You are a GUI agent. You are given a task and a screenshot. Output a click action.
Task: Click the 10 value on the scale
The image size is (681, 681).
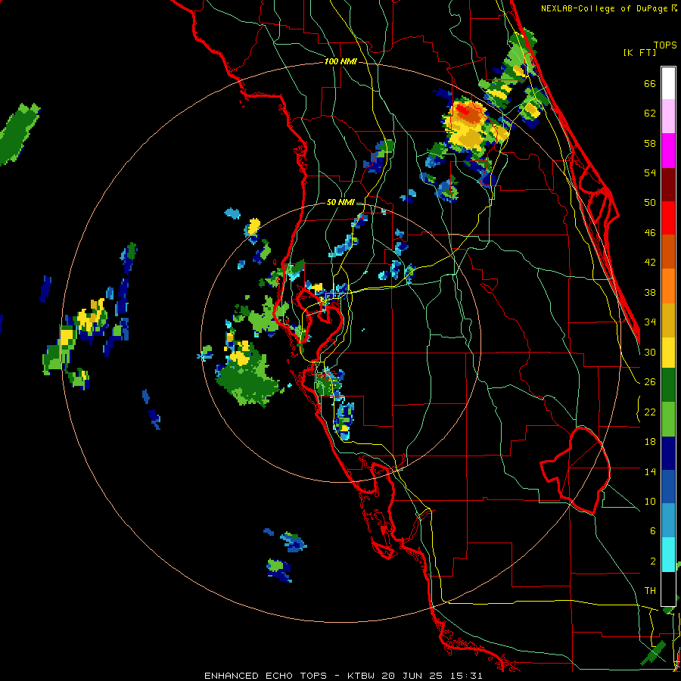[650, 502]
